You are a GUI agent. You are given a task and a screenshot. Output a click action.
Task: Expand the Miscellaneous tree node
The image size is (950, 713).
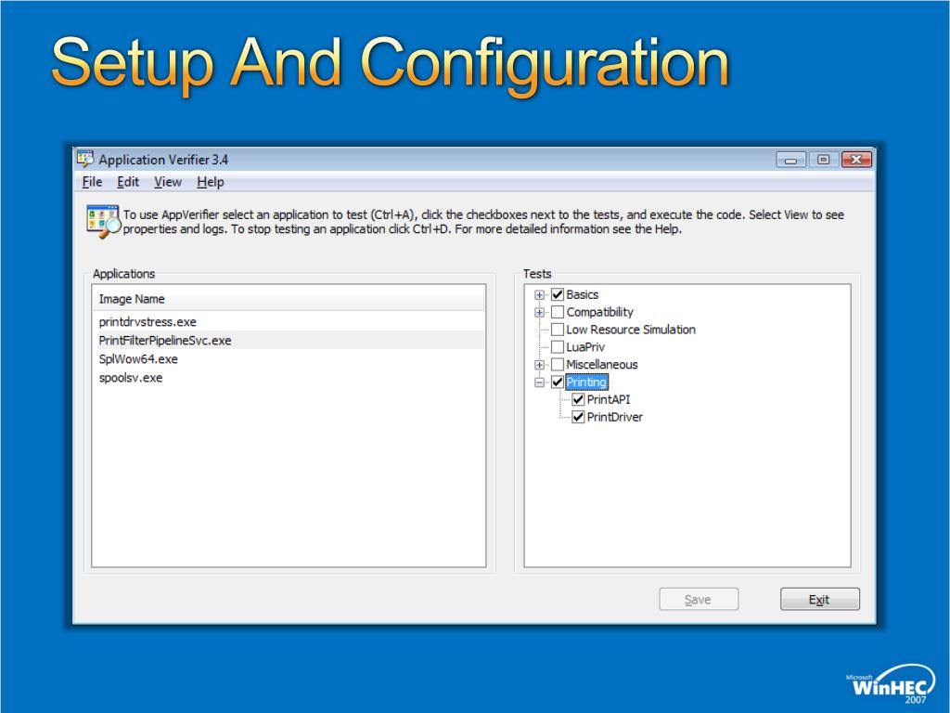[539, 365]
